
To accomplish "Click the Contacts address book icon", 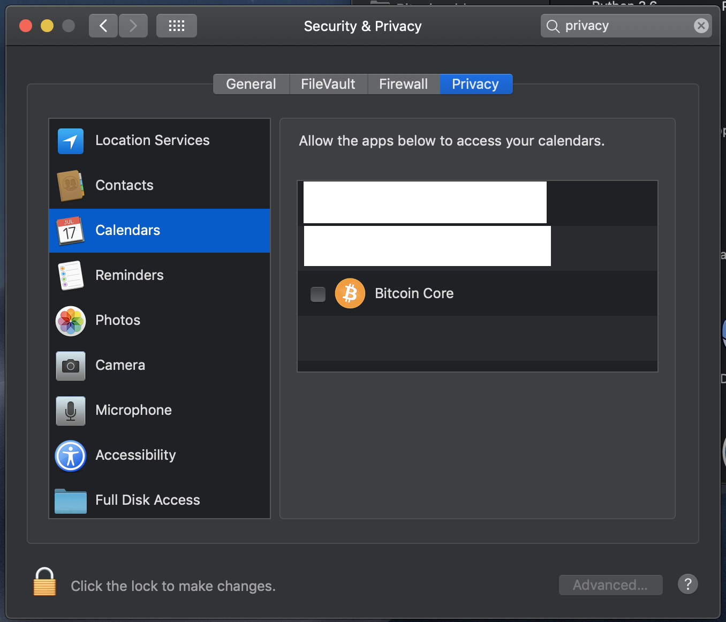I will (70, 186).
